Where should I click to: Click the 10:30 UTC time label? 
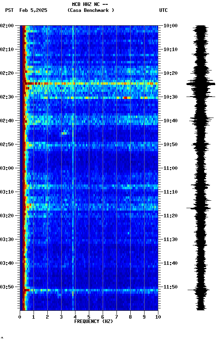point(171,97)
